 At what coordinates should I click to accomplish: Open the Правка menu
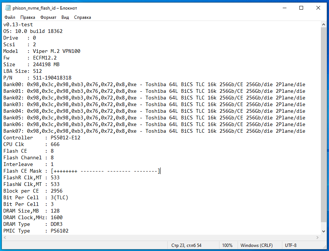28,17
